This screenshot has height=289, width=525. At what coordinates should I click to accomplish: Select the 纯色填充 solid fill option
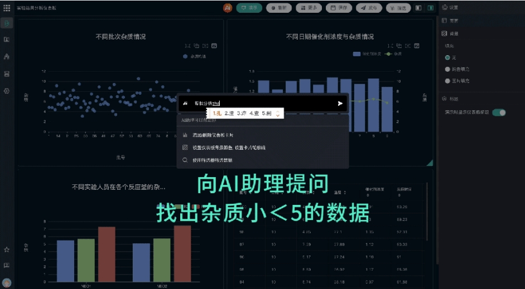[447, 69]
